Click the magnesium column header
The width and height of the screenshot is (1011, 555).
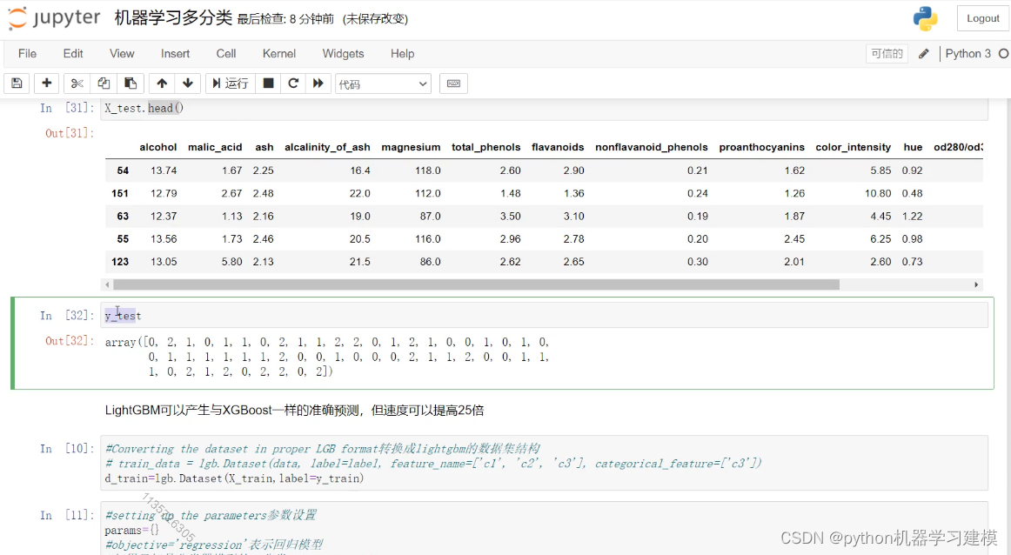[411, 147]
